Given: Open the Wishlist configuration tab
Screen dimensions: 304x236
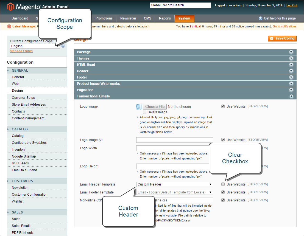Looking at the screenshot, I should (x=37, y=201).
